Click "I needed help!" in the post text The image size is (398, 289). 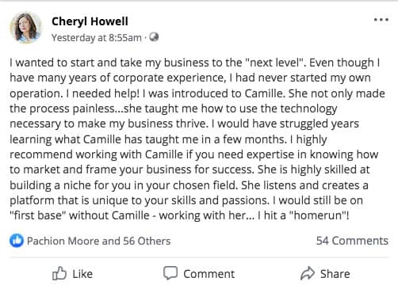102,93
